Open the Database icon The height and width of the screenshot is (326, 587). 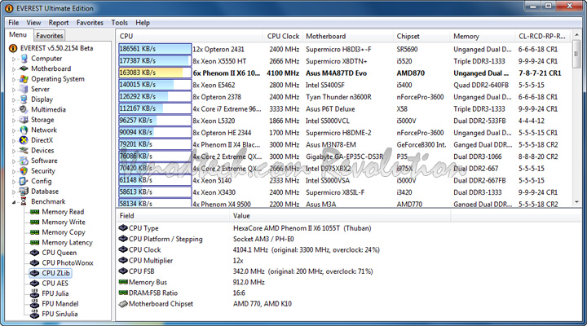pos(24,192)
